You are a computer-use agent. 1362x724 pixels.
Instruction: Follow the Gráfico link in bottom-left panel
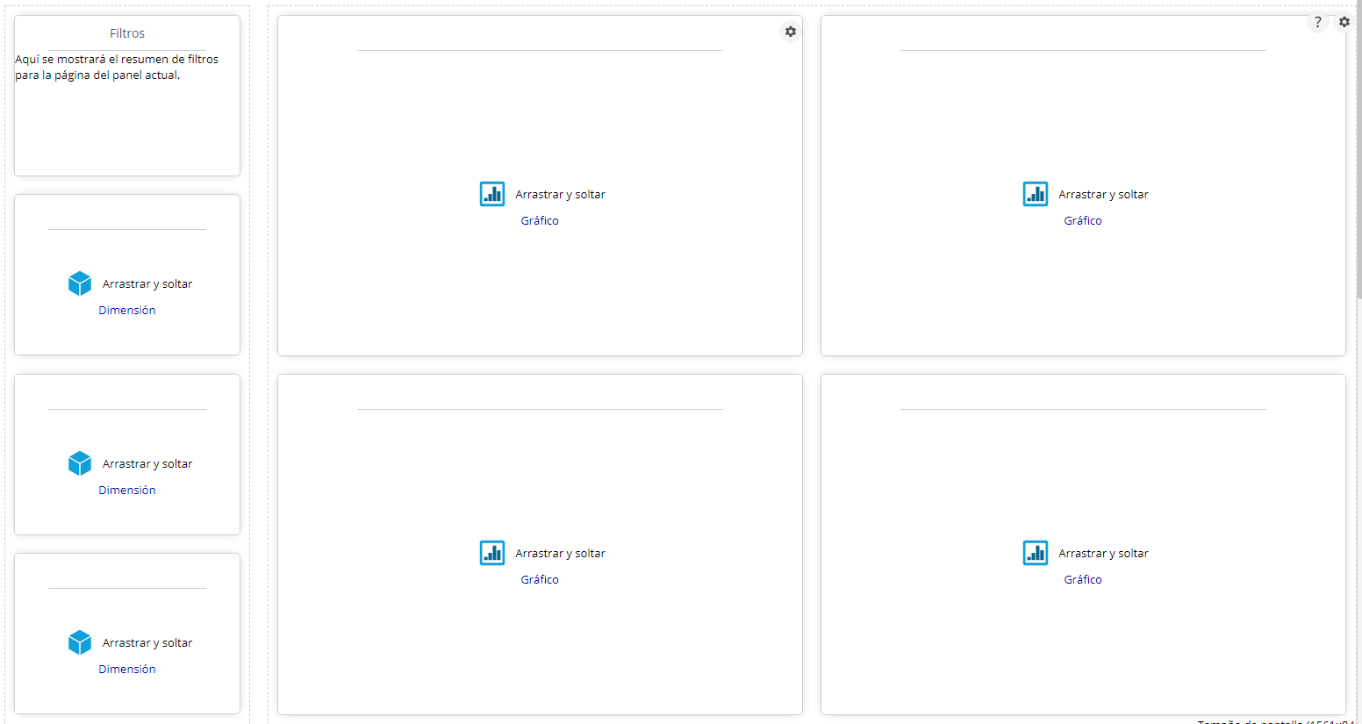540,580
